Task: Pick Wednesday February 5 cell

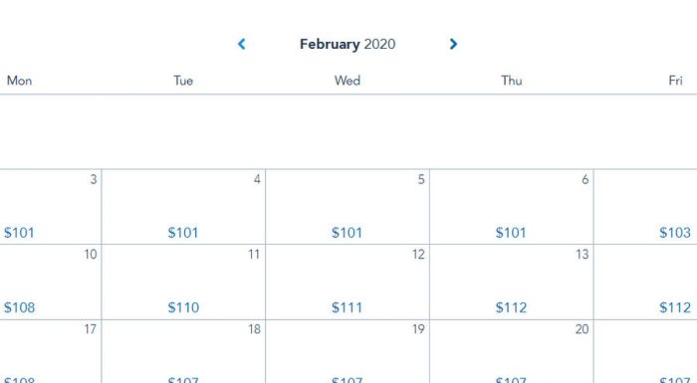Action: click(x=348, y=207)
